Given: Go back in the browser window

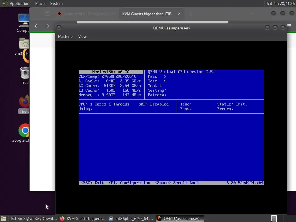Looking at the screenshot, I should (x=37, y=26).
